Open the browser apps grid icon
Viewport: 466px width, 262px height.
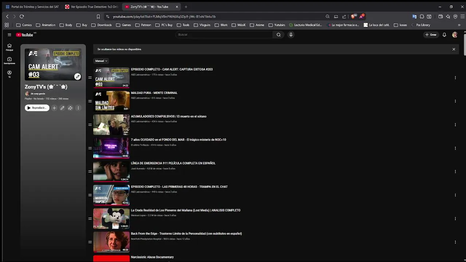click(7, 25)
